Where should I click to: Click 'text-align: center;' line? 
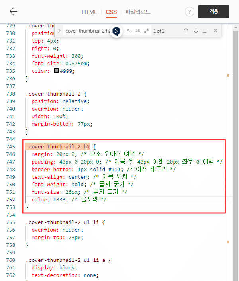coord(61,177)
